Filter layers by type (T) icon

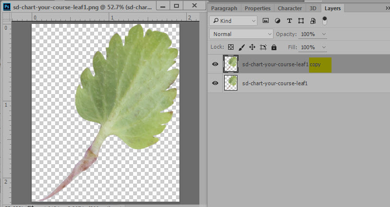point(290,21)
